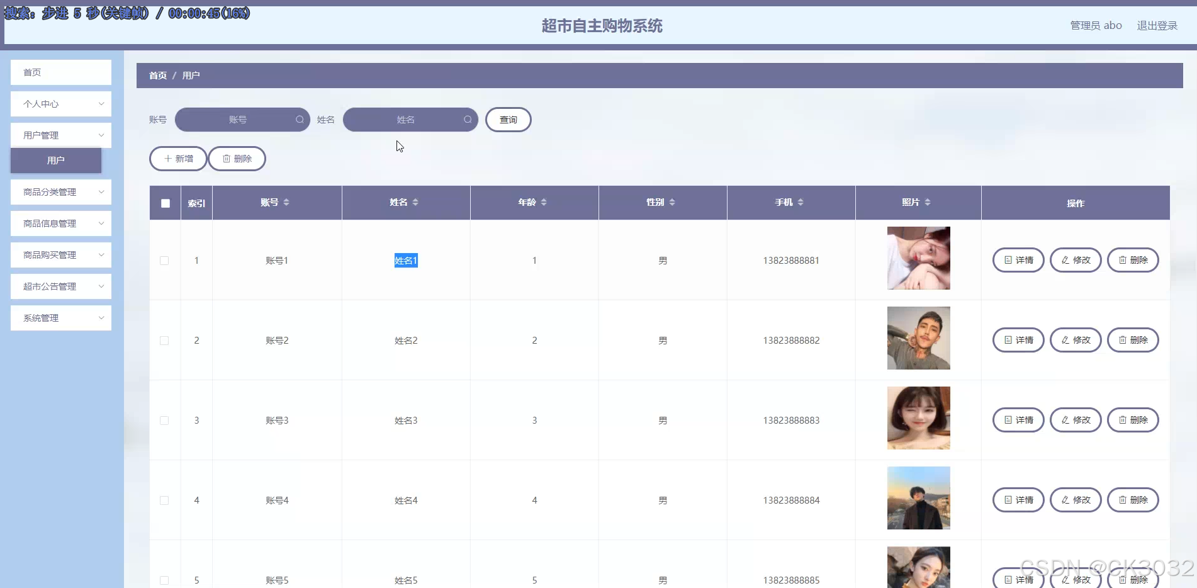Expand the 系统管理 sidebar section
Image resolution: width=1197 pixels, height=588 pixels.
[x=60, y=318]
